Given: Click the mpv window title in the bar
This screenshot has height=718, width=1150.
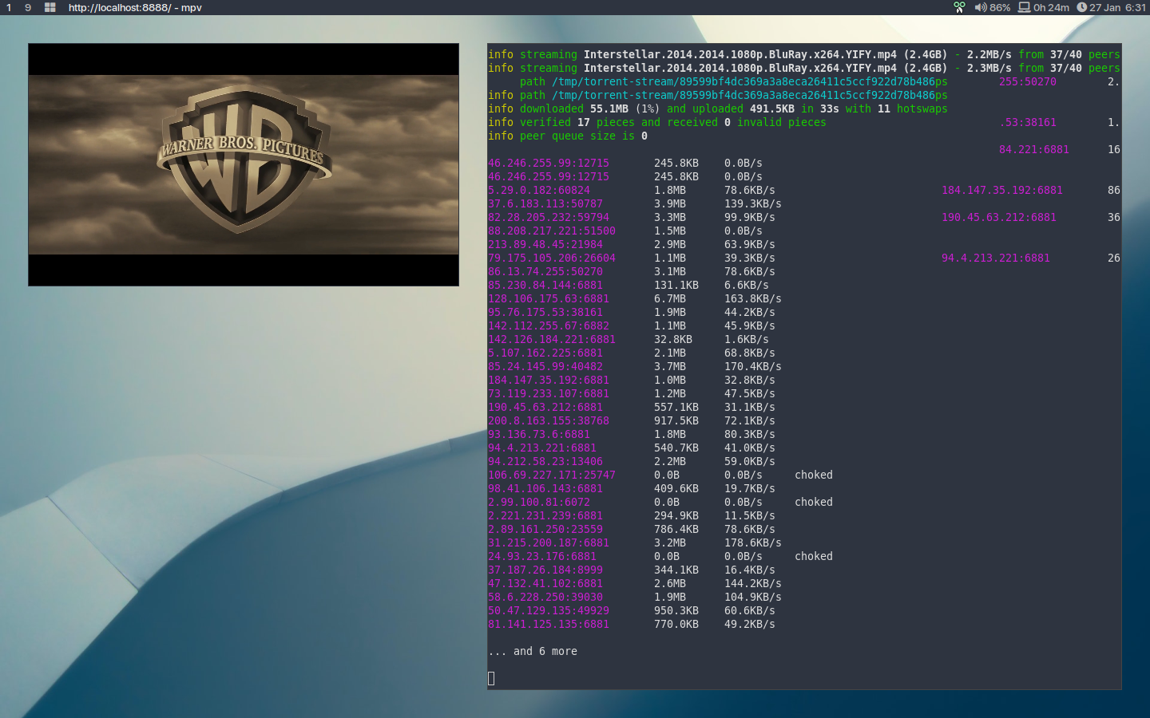Looking at the screenshot, I should pos(135,7).
